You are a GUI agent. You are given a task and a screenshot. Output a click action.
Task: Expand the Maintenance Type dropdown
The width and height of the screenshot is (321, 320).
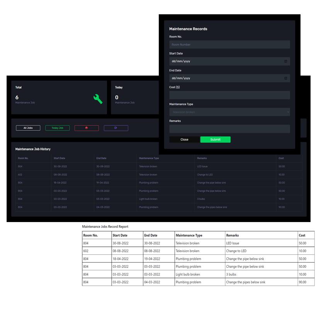229,112
